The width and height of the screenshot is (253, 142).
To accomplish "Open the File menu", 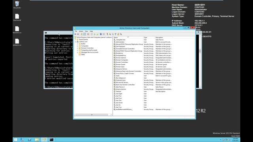I will 76,31.
